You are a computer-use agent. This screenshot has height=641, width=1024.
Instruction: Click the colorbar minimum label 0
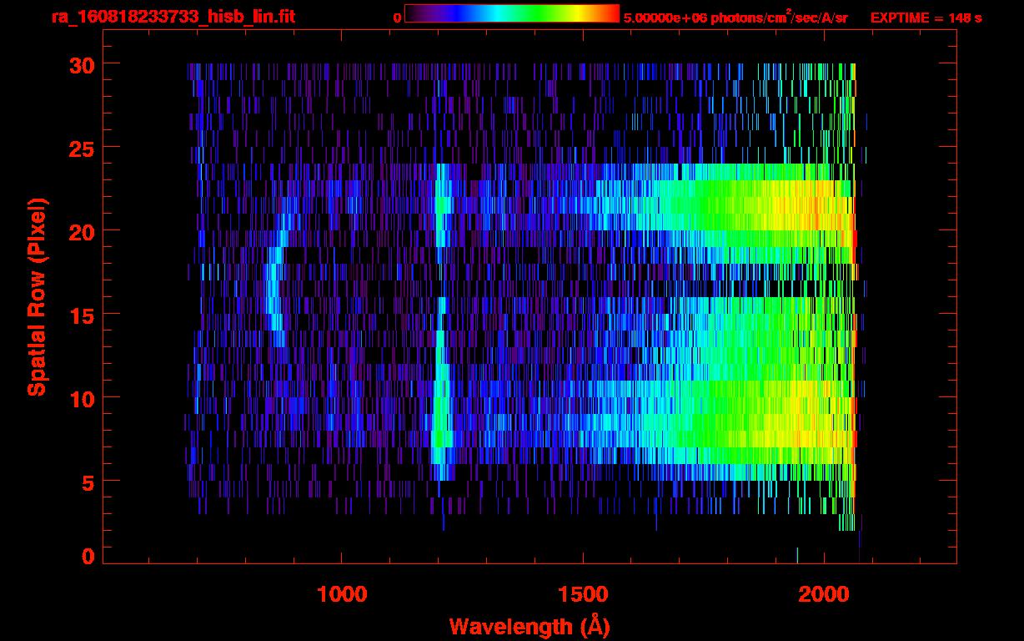tap(397, 18)
